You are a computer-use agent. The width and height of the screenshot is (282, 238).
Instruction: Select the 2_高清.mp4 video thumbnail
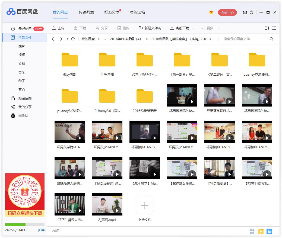(107, 204)
